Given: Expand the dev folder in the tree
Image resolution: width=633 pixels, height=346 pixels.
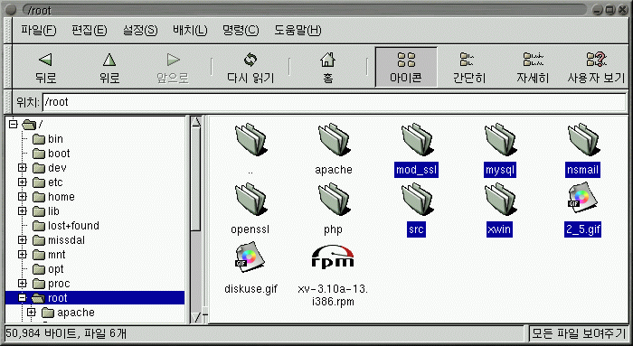Looking at the screenshot, I should 23,168.
